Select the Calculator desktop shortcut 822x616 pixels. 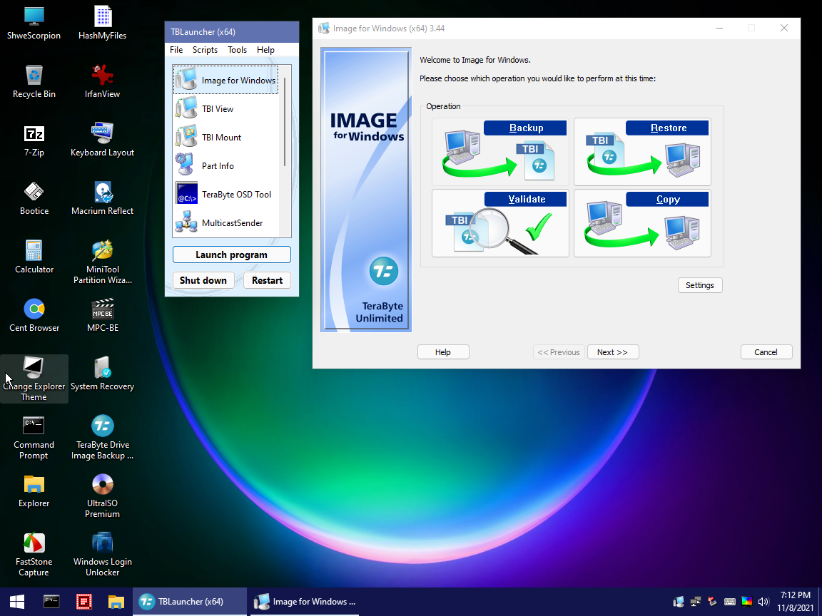pos(34,257)
